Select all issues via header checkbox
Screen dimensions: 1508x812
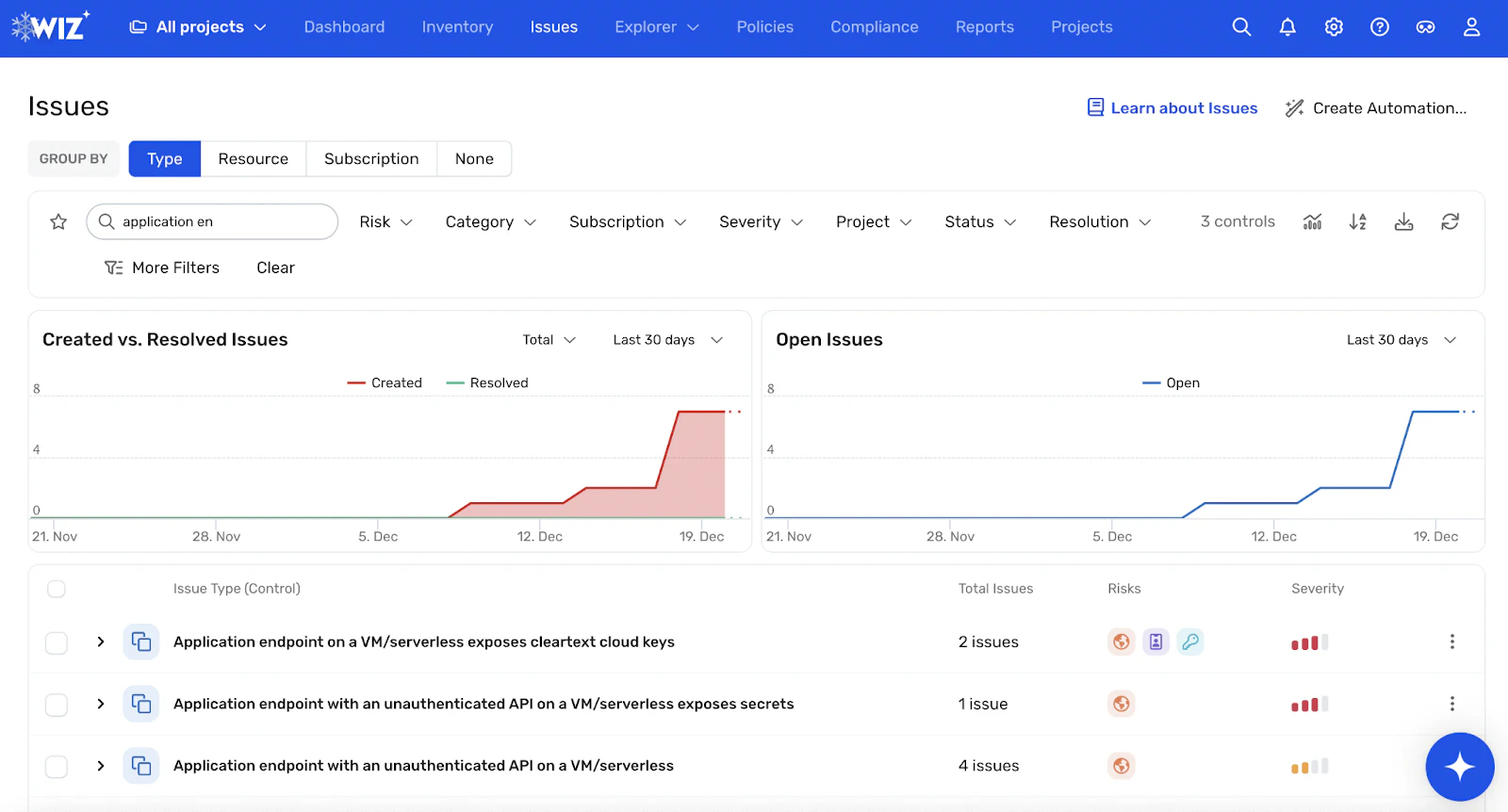pyautogui.click(x=57, y=589)
